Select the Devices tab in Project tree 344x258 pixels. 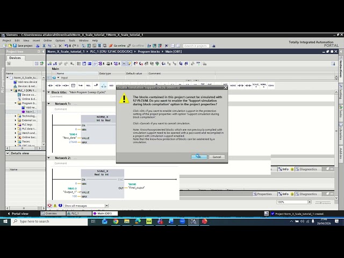[x=15, y=58]
